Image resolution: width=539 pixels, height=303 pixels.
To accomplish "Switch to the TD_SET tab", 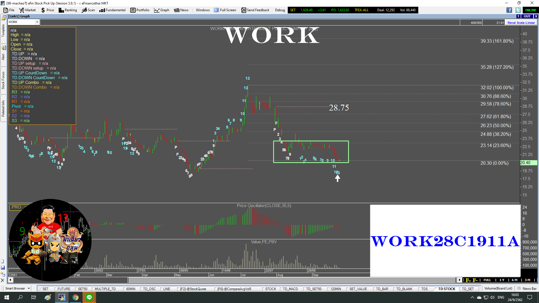I will 468,289.
